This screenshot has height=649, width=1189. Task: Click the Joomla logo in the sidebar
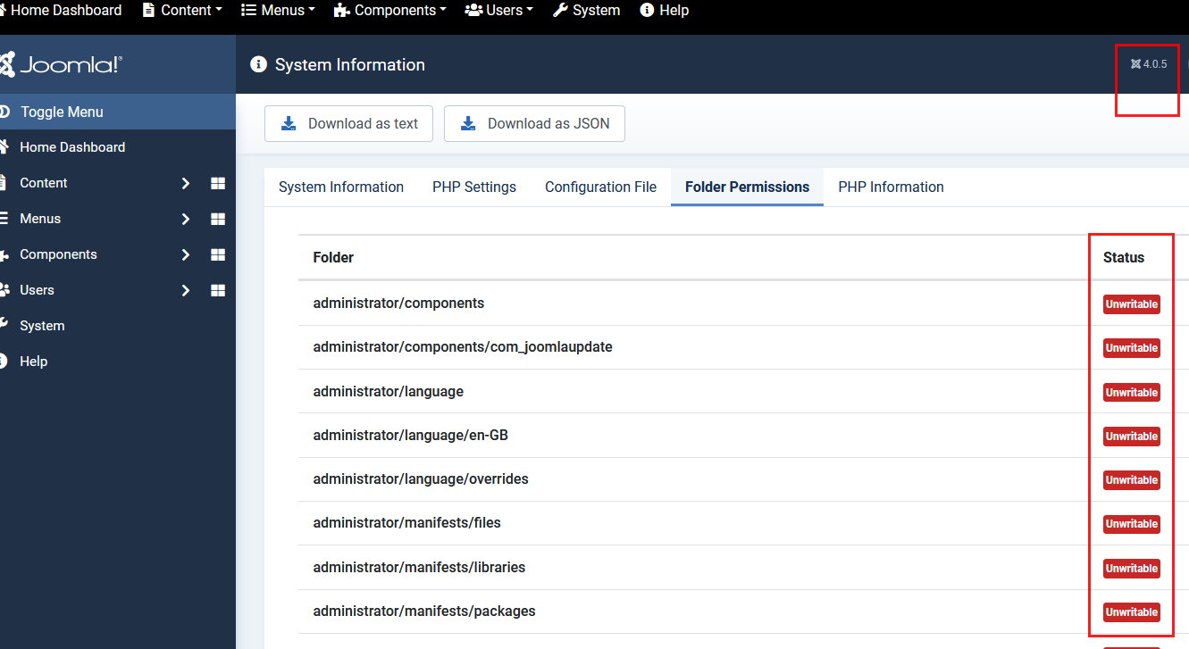click(63, 64)
